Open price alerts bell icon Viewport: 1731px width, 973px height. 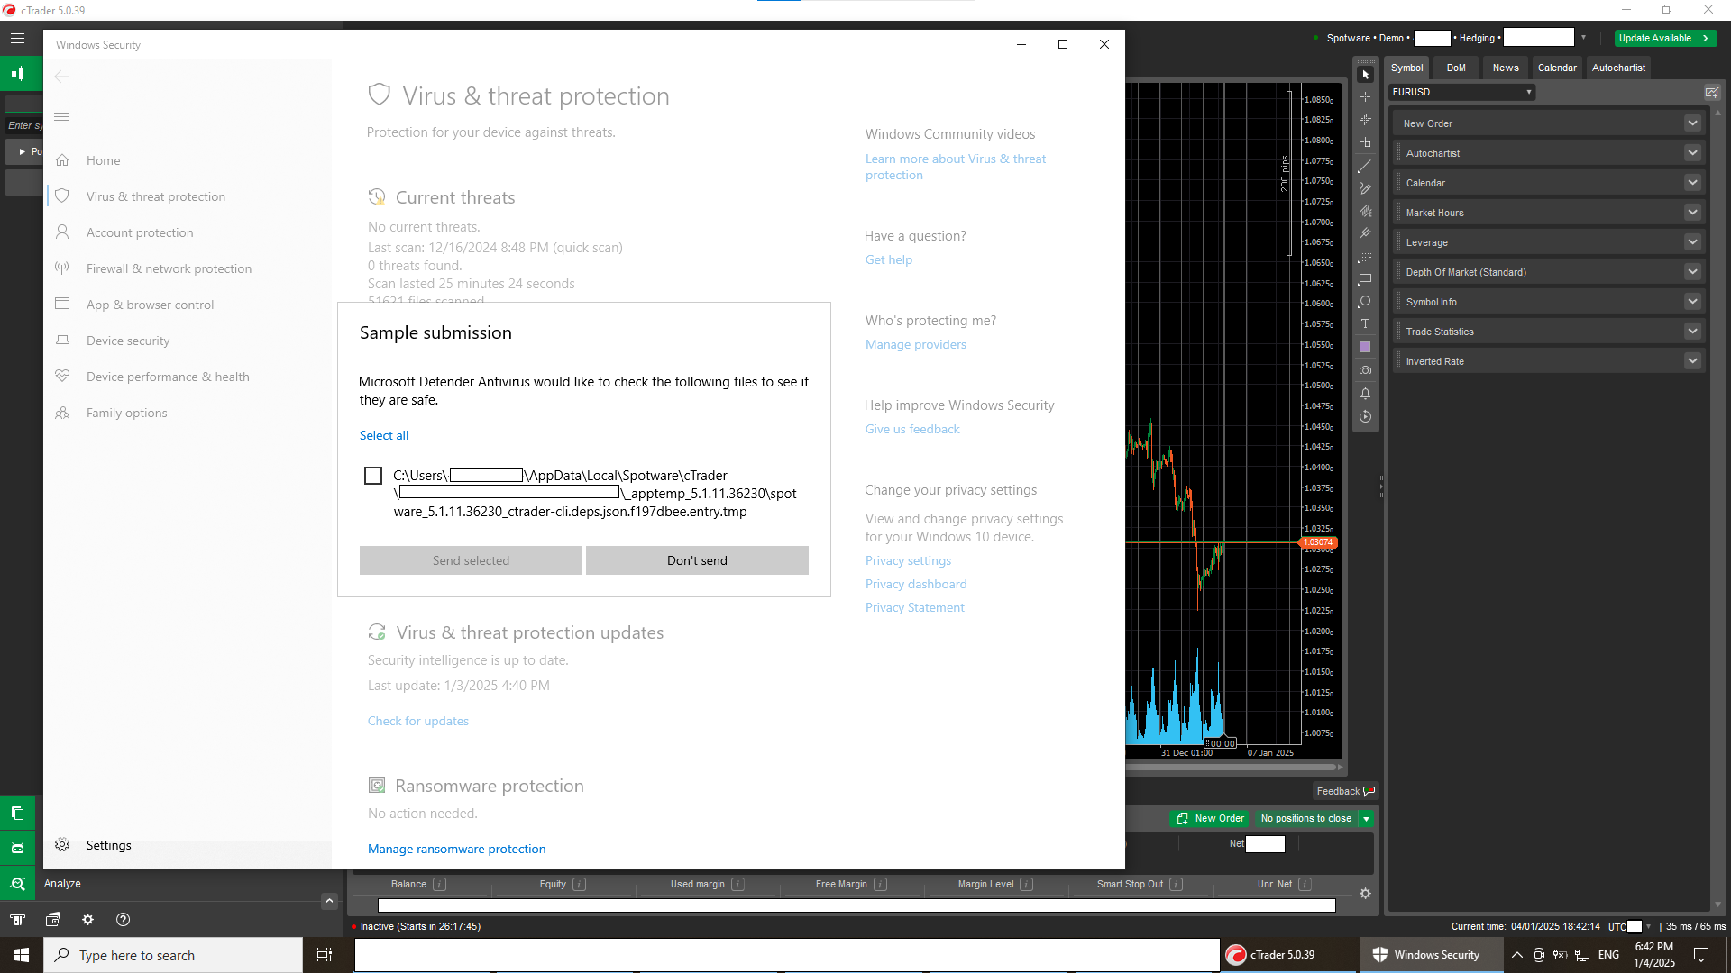(1365, 393)
